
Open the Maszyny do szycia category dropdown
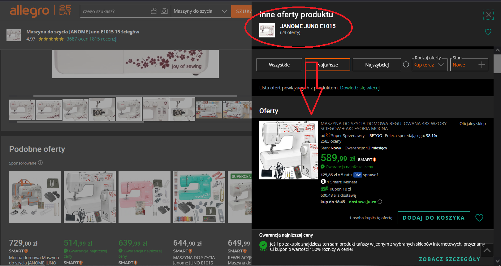click(201, 11)
